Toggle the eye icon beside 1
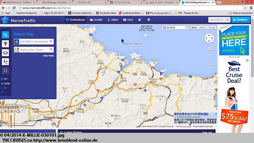The image size is (254, 143). pos(2,92)
